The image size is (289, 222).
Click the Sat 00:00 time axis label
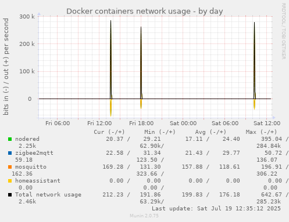183,123
